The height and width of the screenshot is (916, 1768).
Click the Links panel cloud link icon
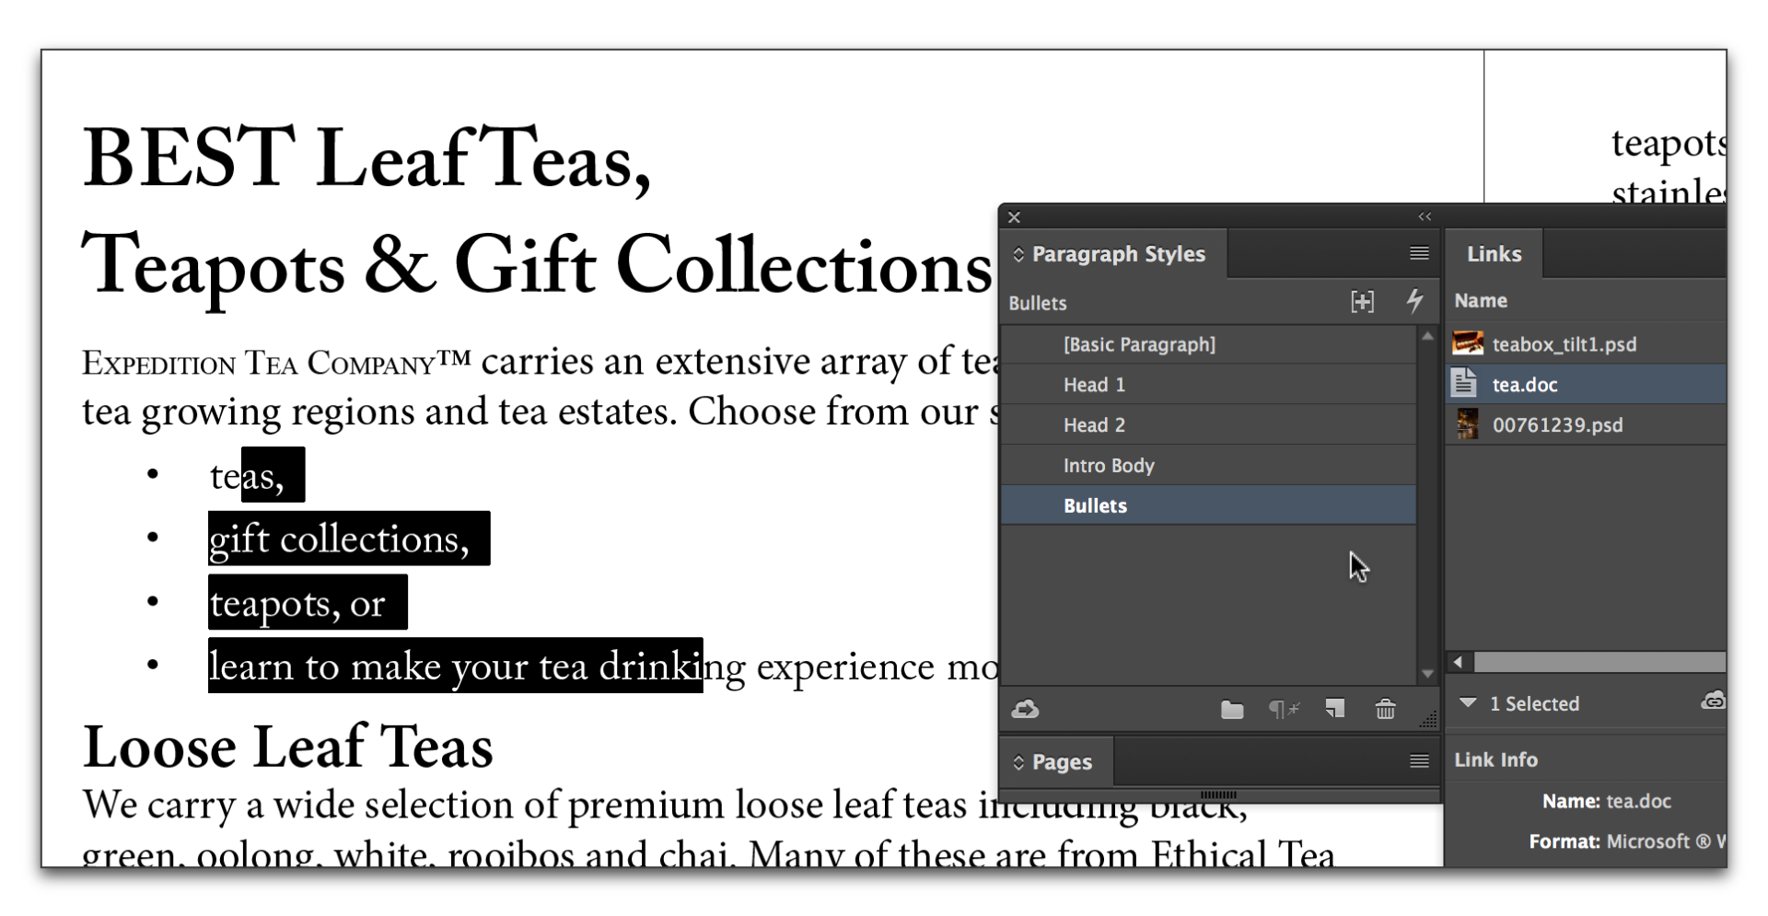1713,701
